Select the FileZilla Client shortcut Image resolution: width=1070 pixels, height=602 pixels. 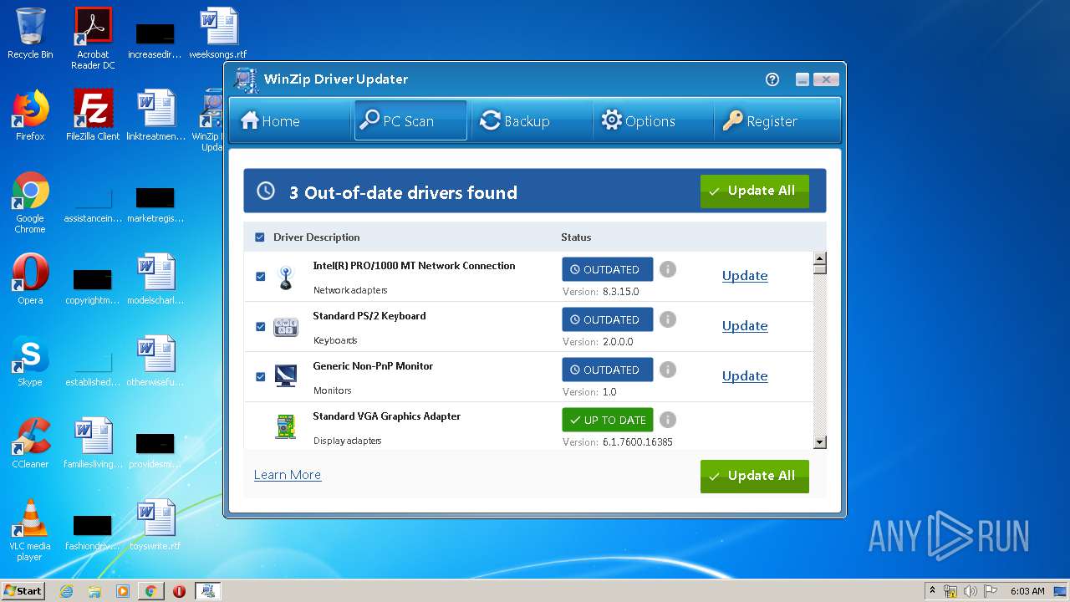(x=93, y=115)
